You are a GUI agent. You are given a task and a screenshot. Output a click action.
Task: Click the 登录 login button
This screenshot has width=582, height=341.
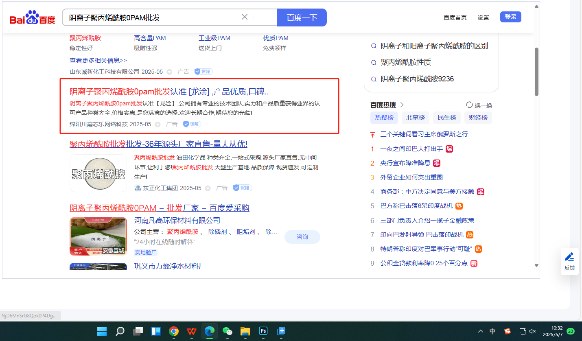pyautogui.click(x=510, y=17)
